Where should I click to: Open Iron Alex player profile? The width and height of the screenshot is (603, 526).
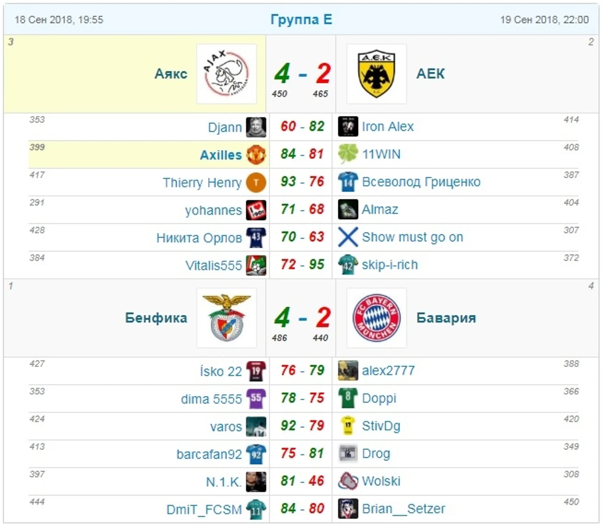387,126
